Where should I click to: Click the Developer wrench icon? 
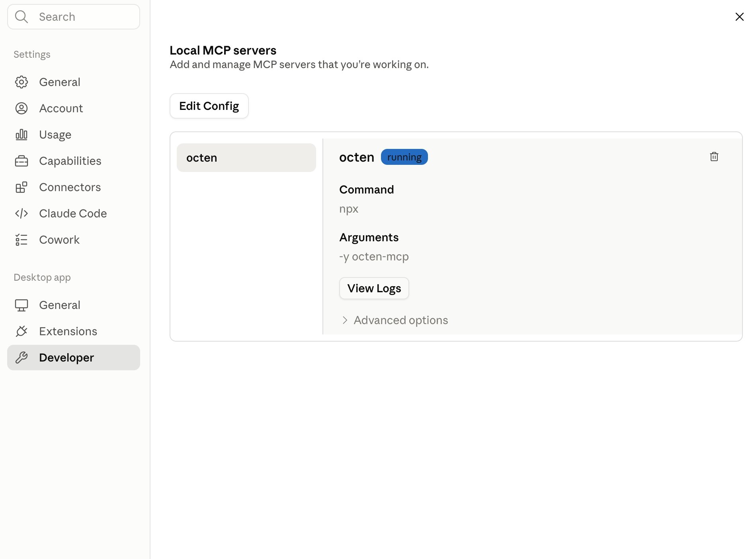(x=21, y=358)
